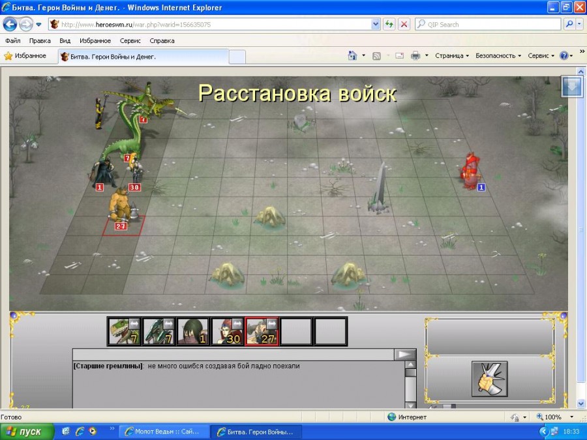The image size is (587, 440).
Task: Open the пуск Start menu
Action: [x=27, y=432]
